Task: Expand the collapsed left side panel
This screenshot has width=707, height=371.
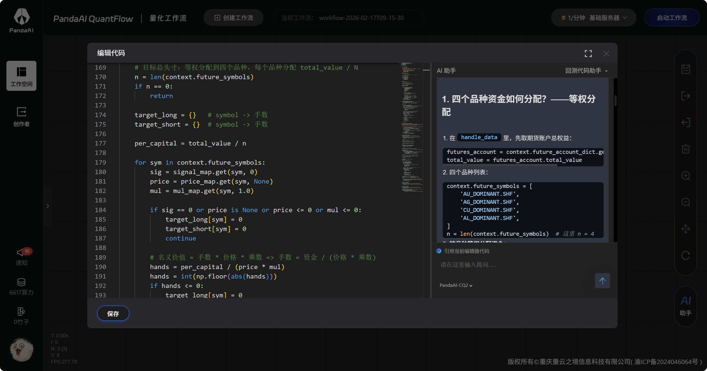Action: [48, 206]
